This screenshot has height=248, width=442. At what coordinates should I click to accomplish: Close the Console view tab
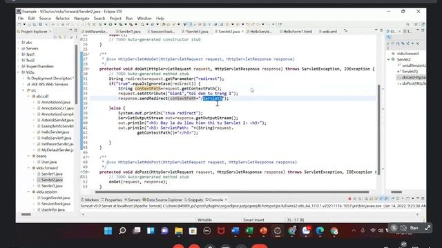pyautogui.click(x=226, y=200)
